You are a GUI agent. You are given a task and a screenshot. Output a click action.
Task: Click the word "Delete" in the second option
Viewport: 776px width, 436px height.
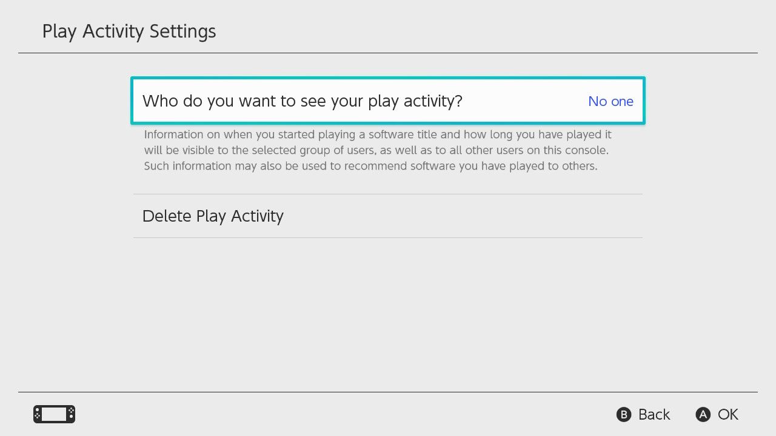[x=167, y=216]
